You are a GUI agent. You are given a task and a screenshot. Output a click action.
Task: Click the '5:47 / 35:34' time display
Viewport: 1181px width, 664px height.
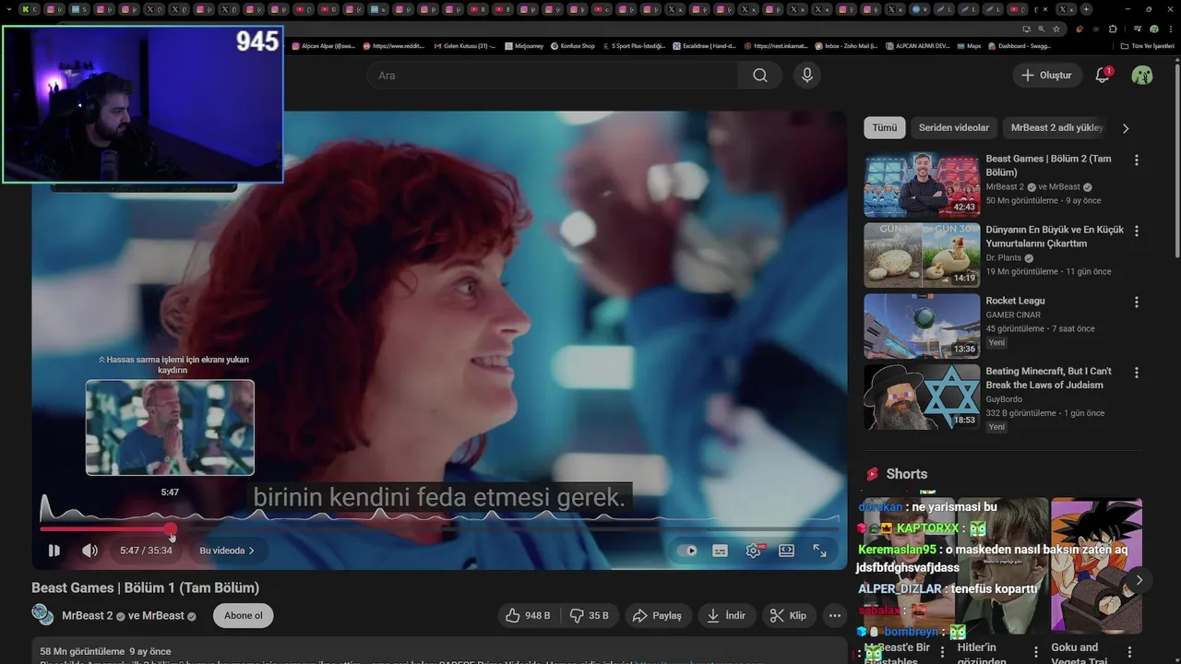146,551
